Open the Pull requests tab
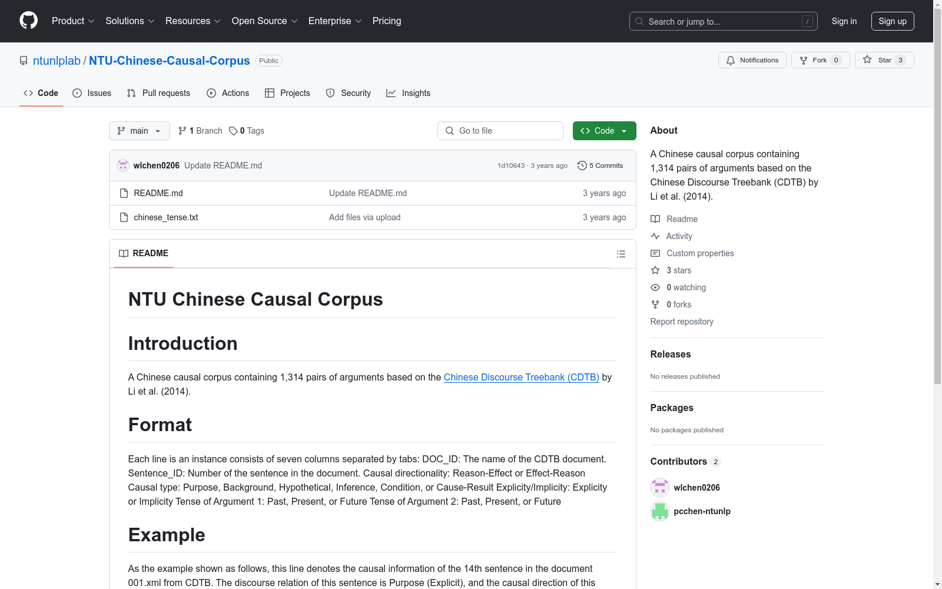 point(158,93)
